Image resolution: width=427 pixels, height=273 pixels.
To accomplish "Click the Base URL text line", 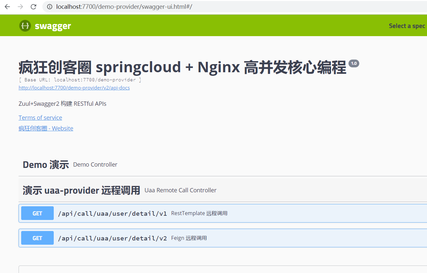I will pyautogui.click(x=80, y=80).
